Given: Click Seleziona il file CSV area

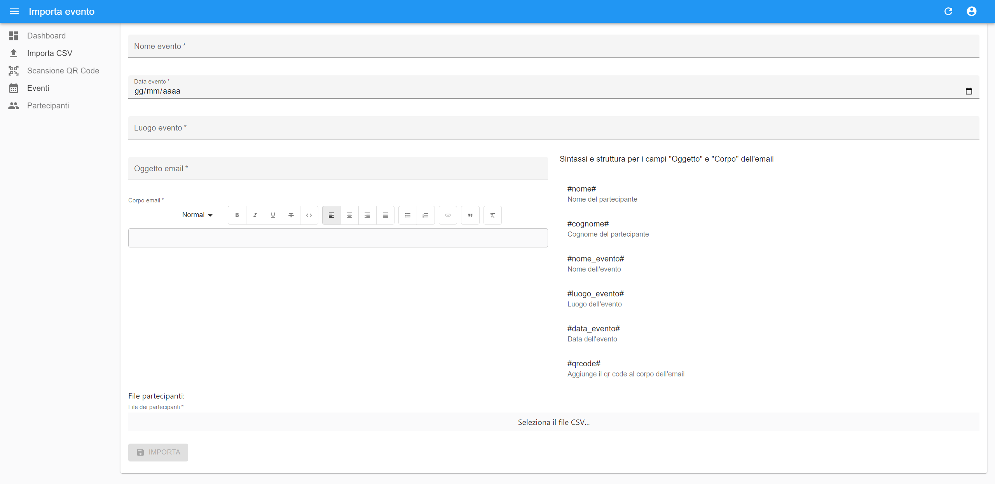Looking at the screenshot, I should [553, 422].
